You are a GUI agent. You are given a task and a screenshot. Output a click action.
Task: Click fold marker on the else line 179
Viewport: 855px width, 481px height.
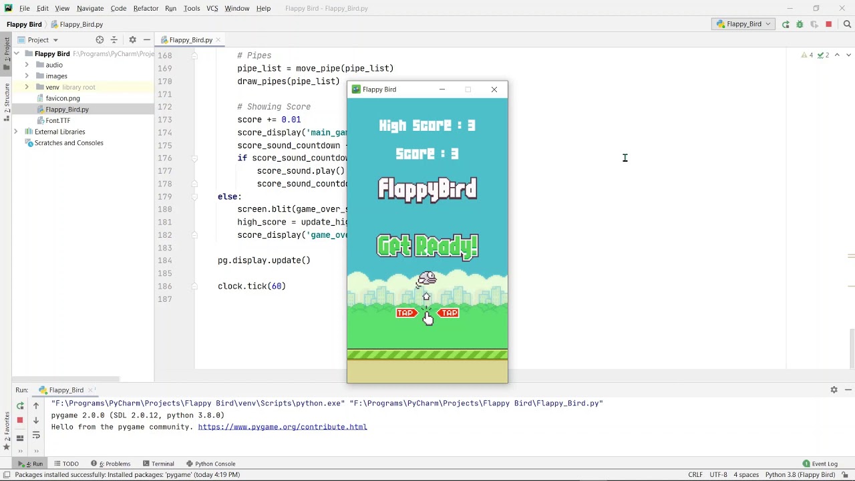pos(194,196)
